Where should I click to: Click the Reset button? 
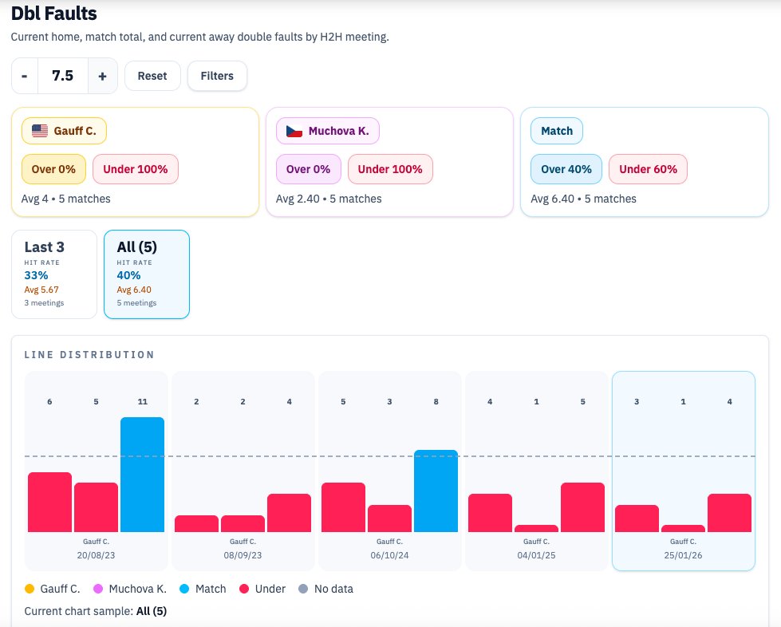click(x=152, y=76)
